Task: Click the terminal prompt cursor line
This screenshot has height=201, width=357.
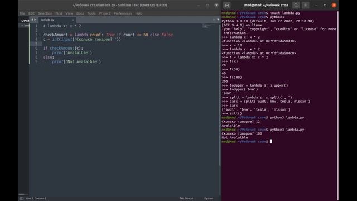Action: click(247, 141)
